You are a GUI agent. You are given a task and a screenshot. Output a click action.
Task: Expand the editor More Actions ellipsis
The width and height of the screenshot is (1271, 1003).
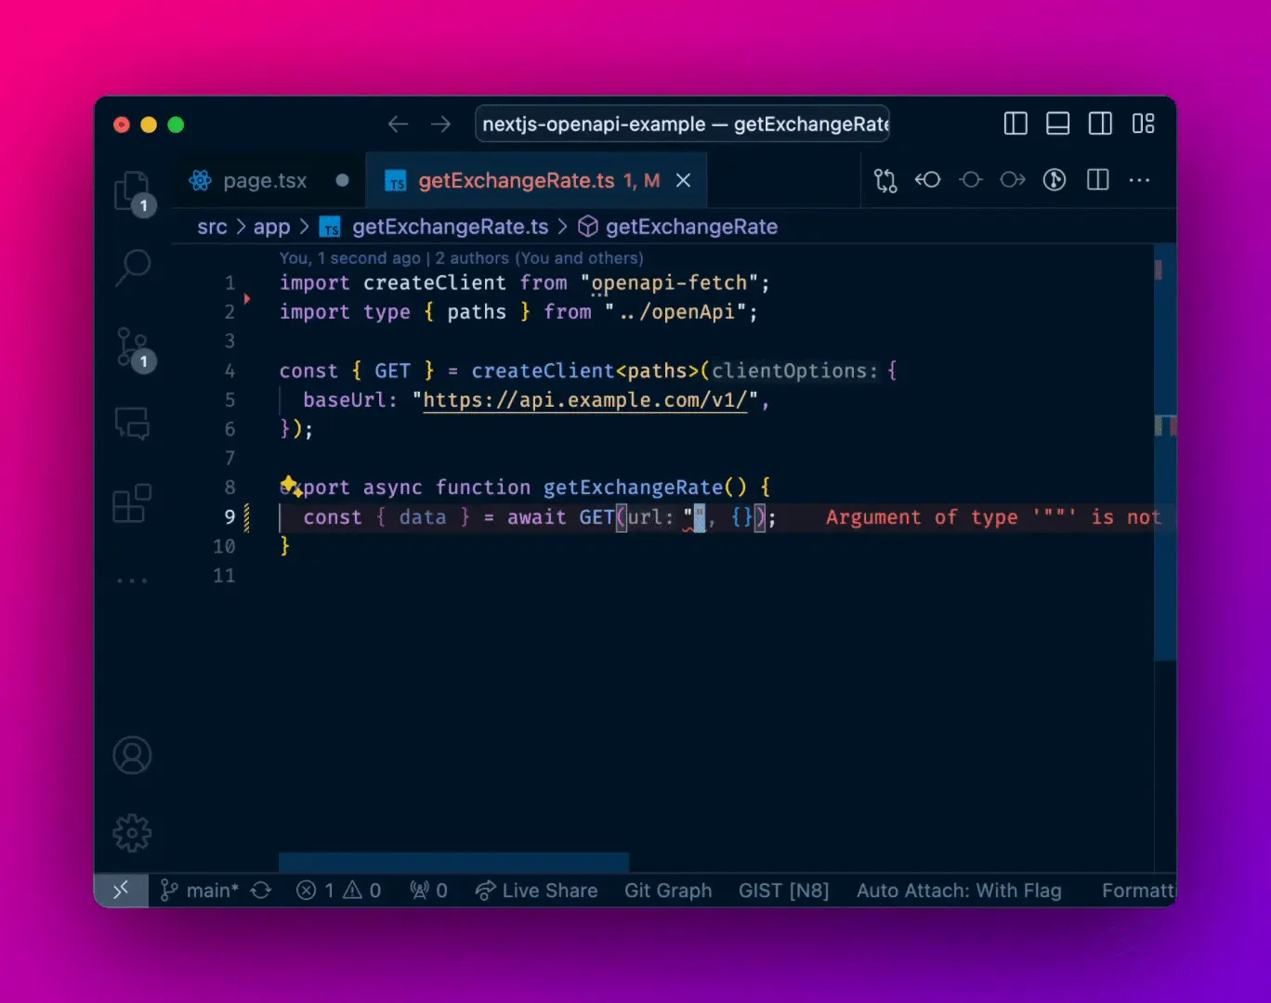tap(1139, 180)
